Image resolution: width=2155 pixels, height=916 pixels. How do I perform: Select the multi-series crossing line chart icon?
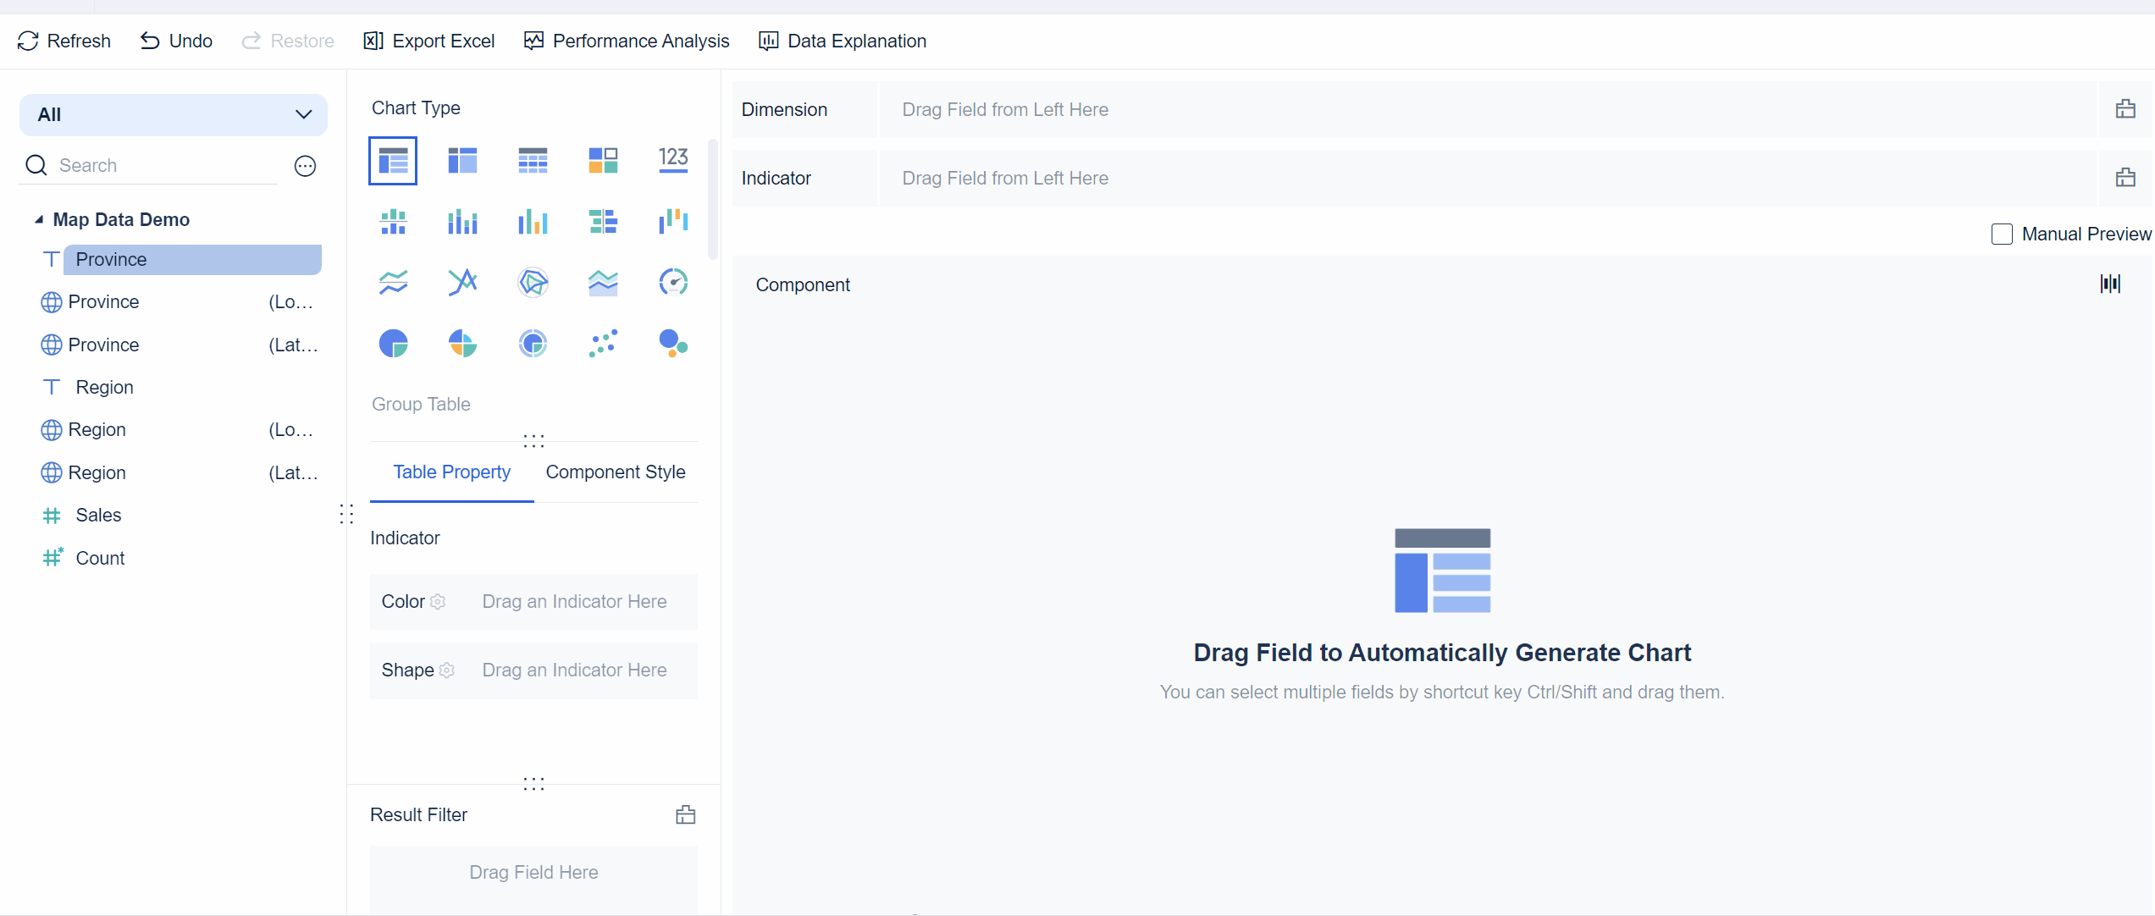click(462, 282)
